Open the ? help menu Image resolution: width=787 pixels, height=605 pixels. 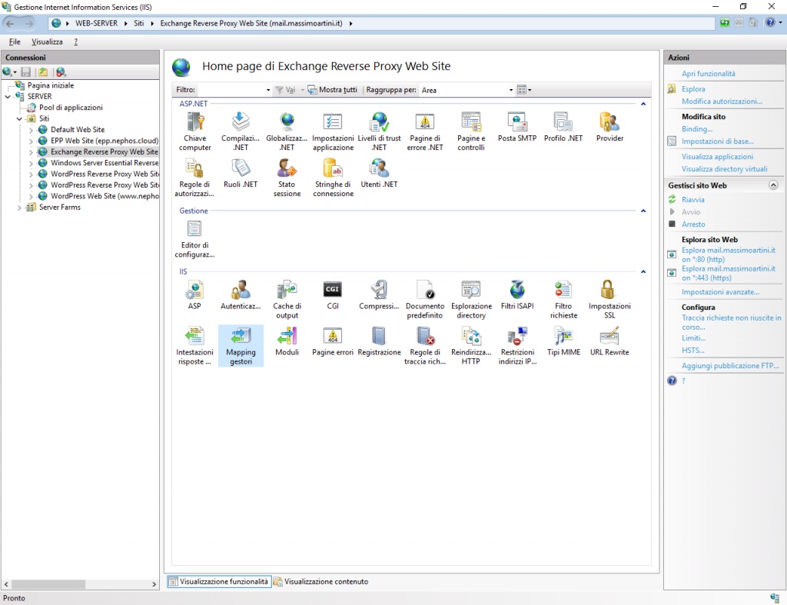pos(76,42)
